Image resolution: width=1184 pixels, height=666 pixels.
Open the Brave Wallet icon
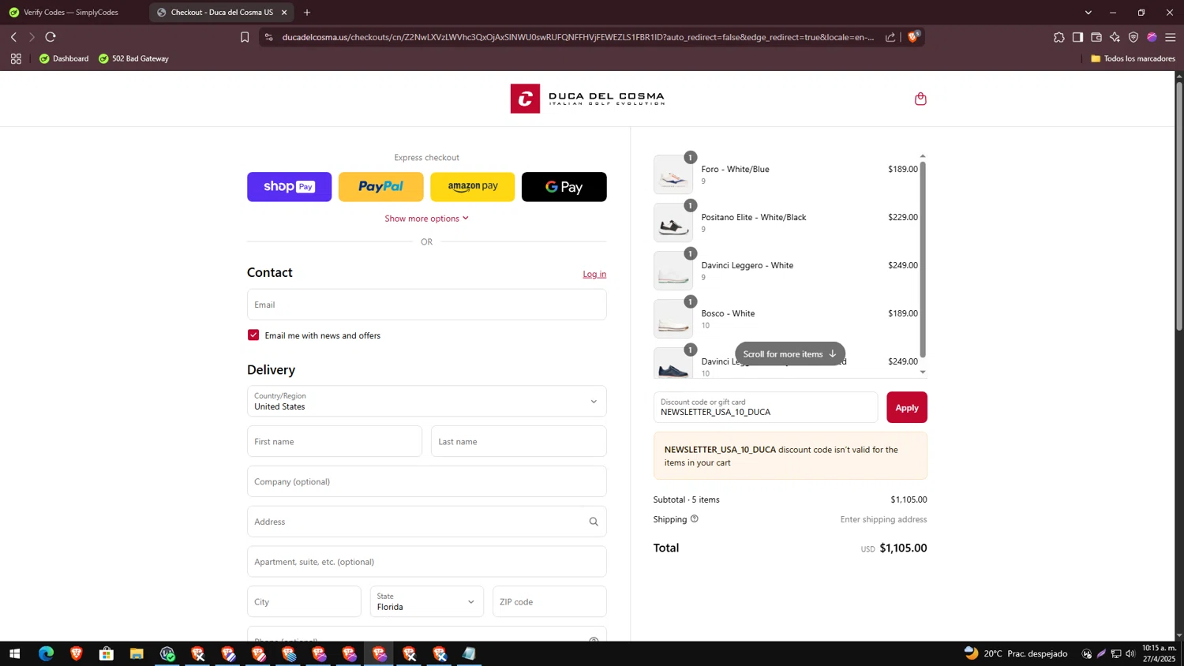(1096, 37)
